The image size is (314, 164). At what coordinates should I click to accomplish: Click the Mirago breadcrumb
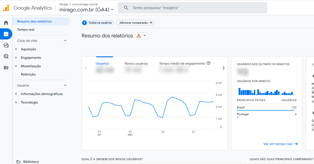pyautogui.click(x=64, y=4)
